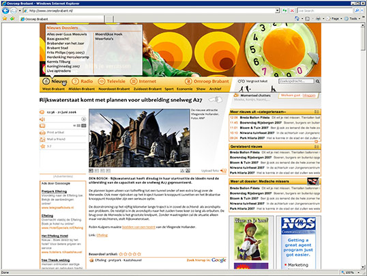Click the Live Search box
The image size is (367, 276).
[325, 10]
